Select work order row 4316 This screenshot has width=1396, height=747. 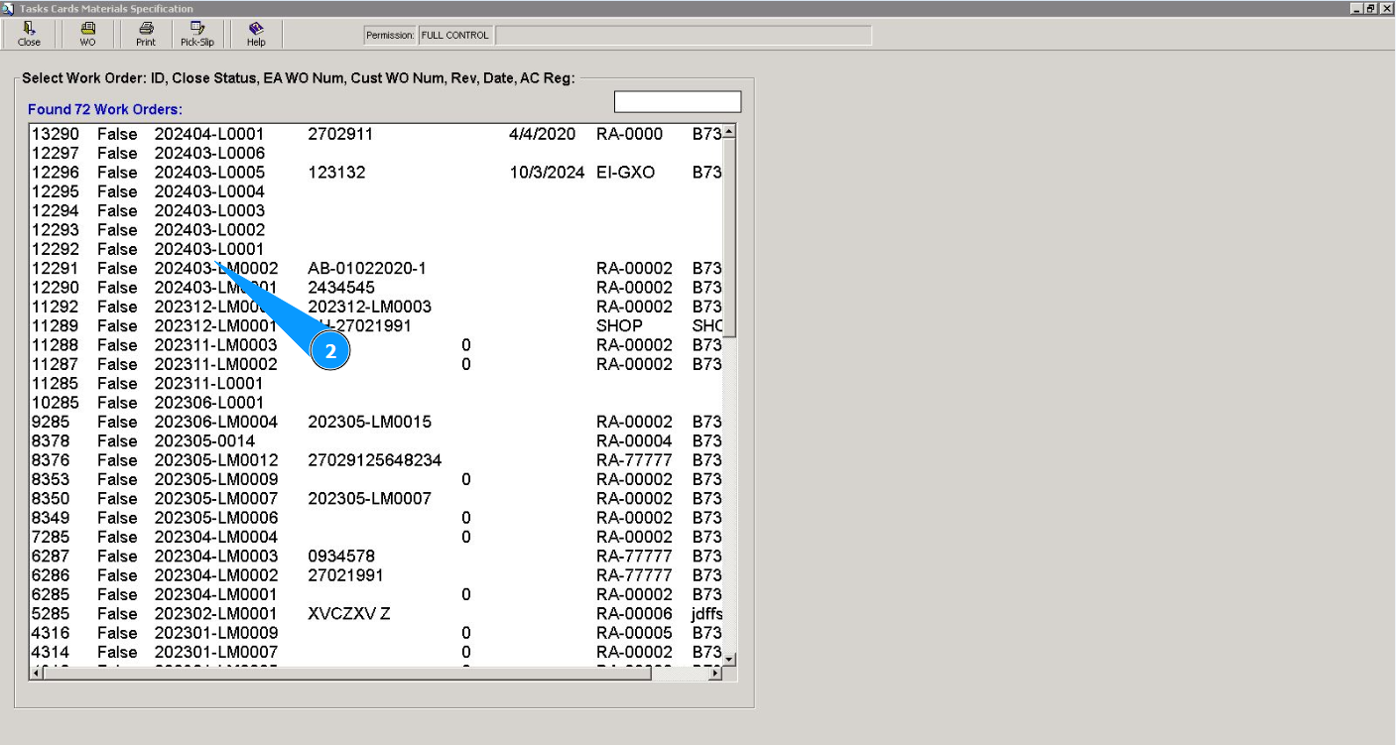376,633
